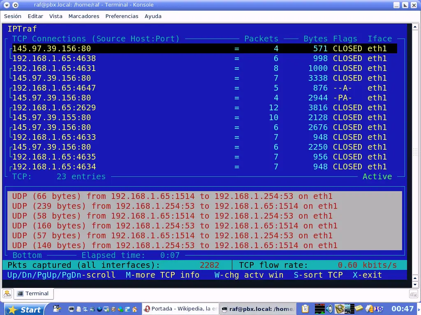Open the Ayuda menu

point(153,16)
